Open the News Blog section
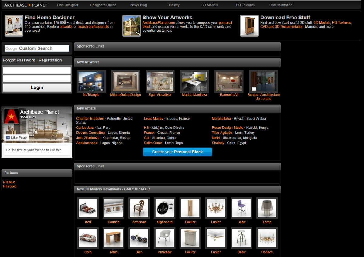 (139, 5)
